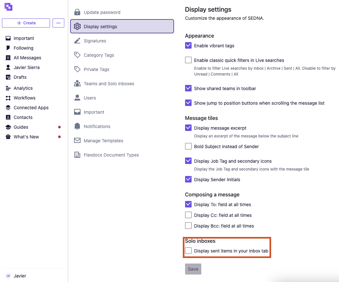Click the person icon beside Users
This screenshot has height=282, width=339.
click(77, 98)
